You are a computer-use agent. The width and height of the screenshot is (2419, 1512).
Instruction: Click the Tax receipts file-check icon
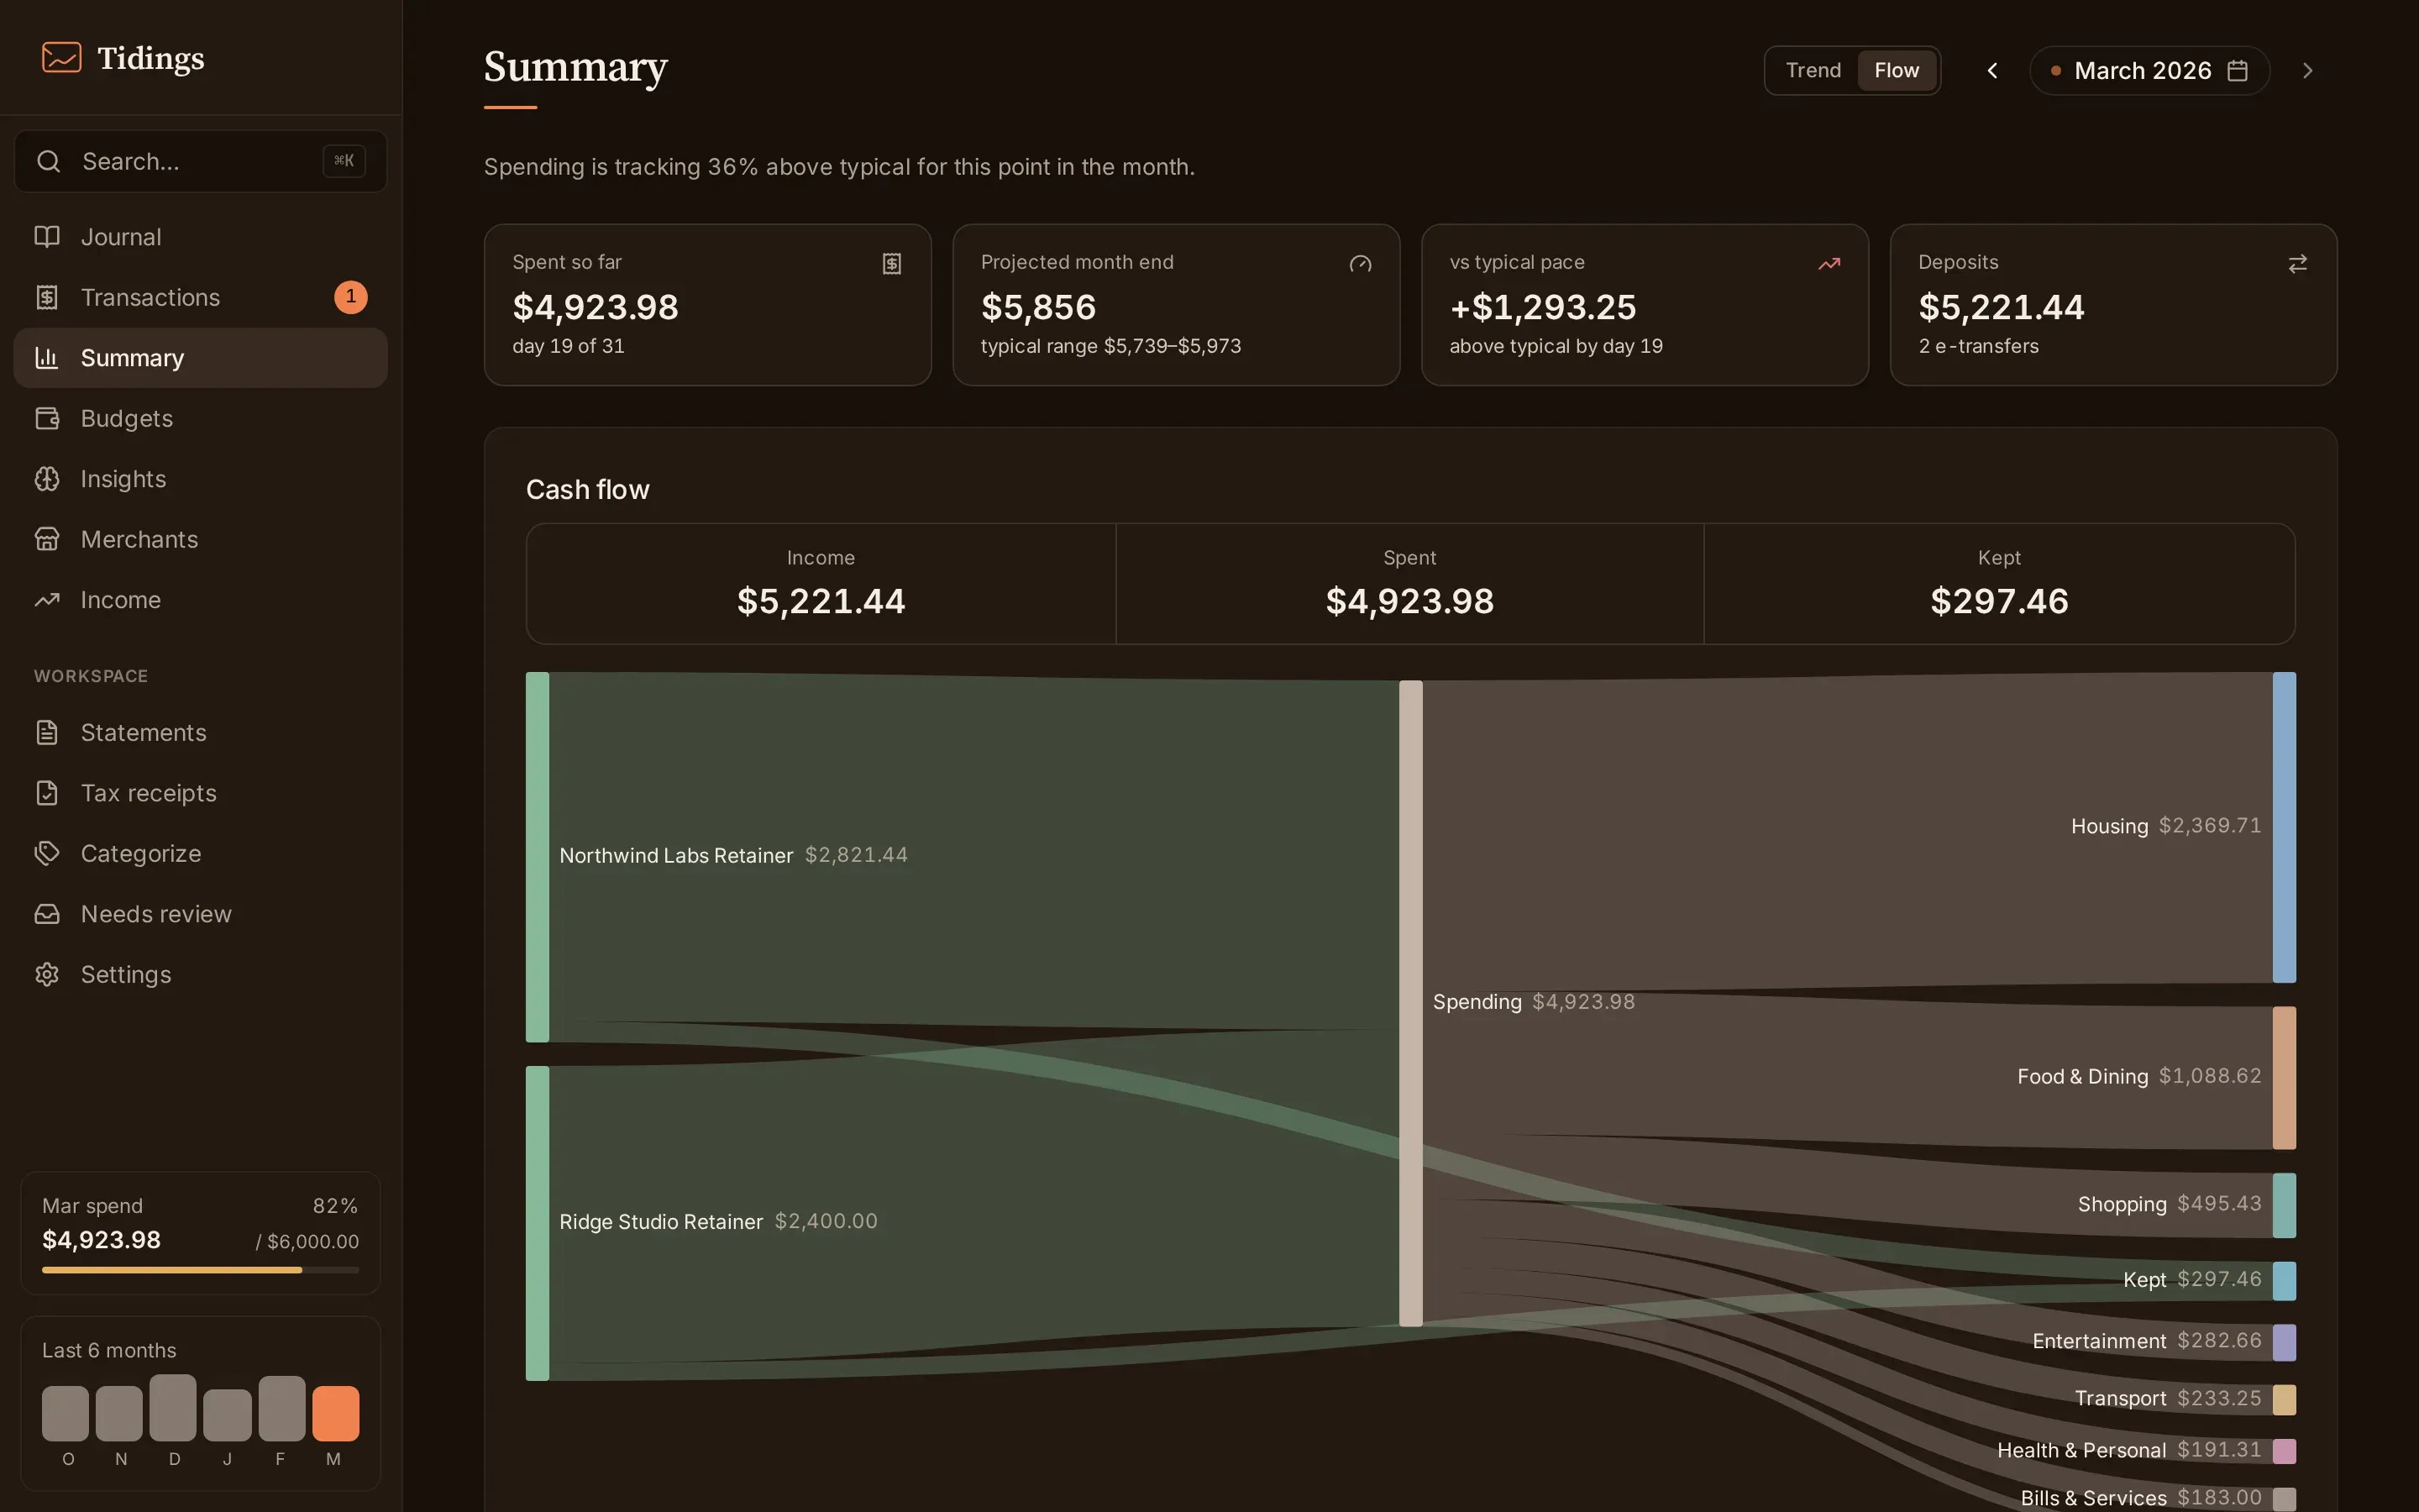[x=47, y=793]
